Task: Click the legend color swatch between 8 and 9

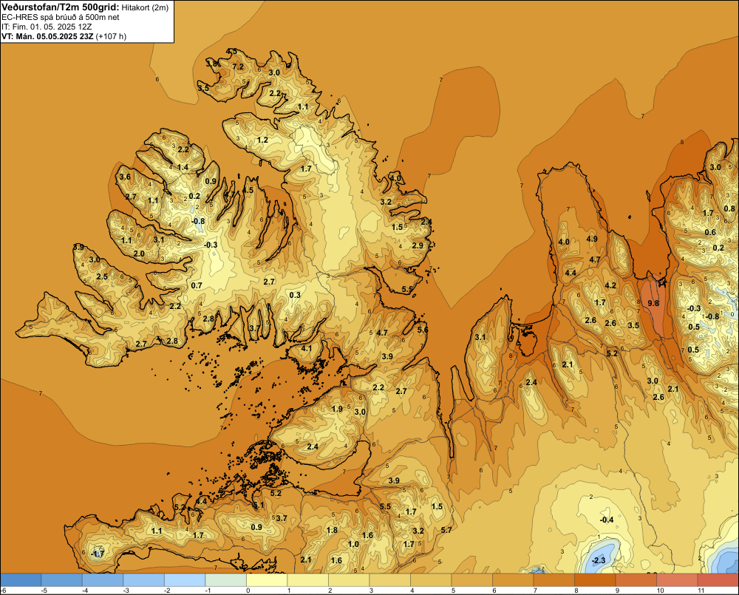Action: click(595, 580)
